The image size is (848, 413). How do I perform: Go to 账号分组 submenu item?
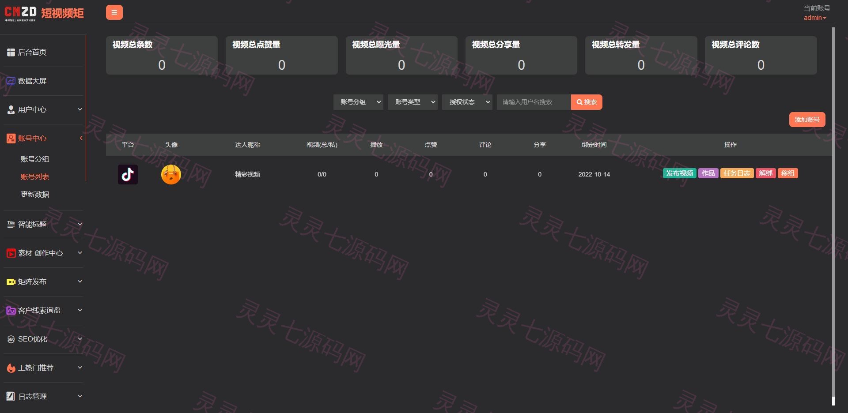[35, 159]
